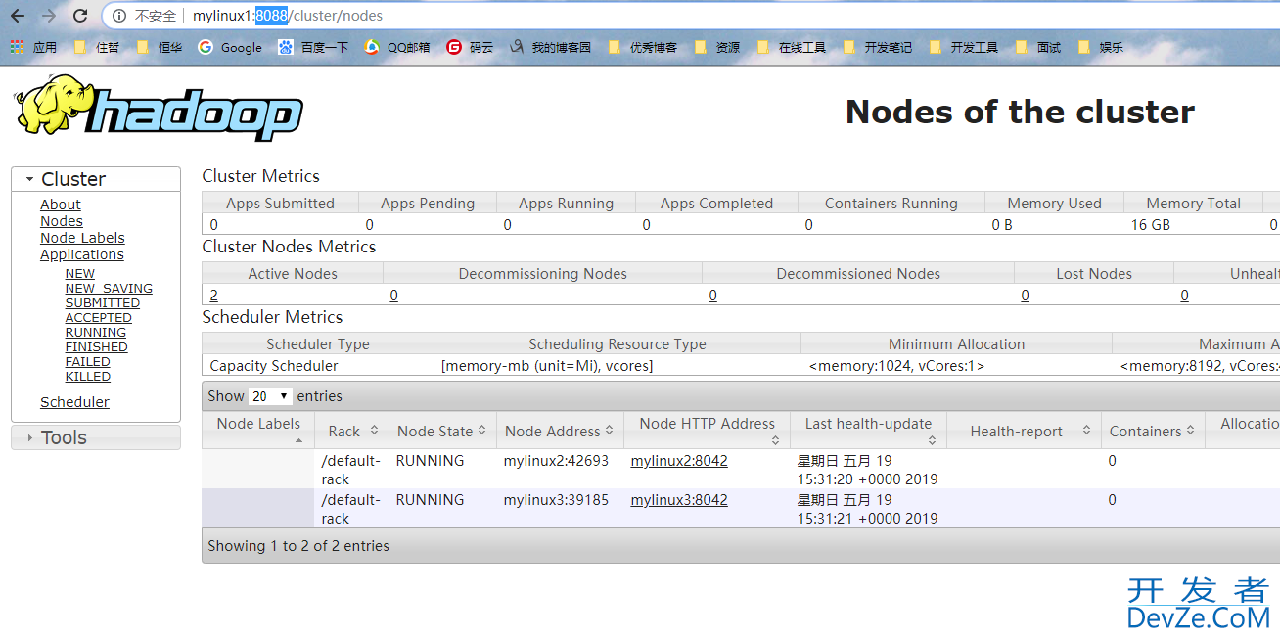Image resolution: width=1280 pixels, height=639 pixels.
Task: Click the not-secure info icon in address bar
Action: tap(119, 16)
